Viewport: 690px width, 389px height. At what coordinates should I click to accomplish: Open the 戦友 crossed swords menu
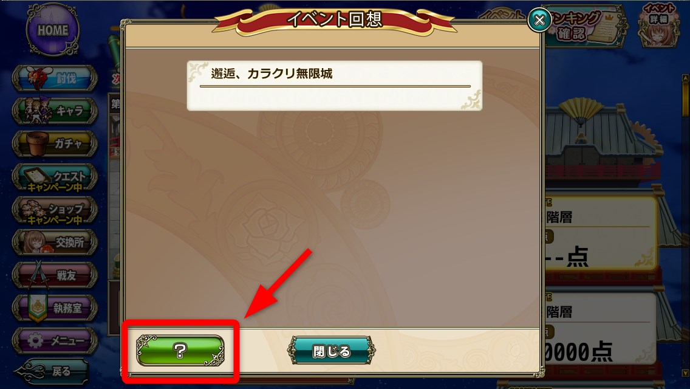[x=55, y=275]
